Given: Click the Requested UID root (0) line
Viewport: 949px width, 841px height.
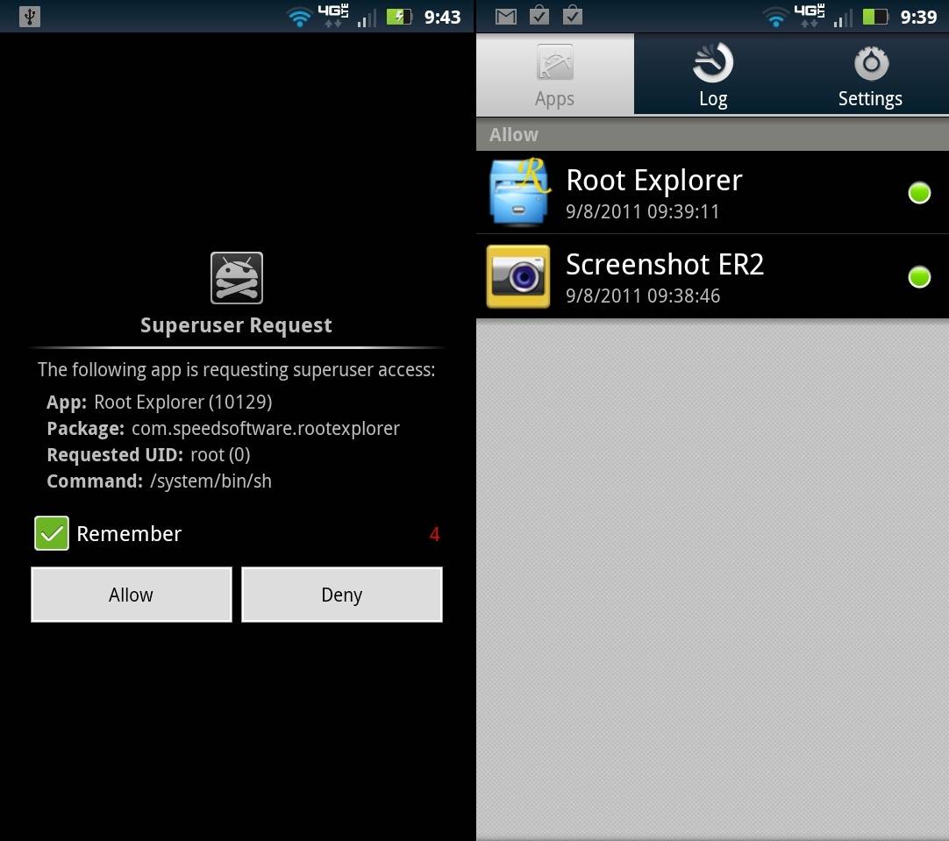Looking at the screenshot, I should pyautogui.click(x=149, y=455).
